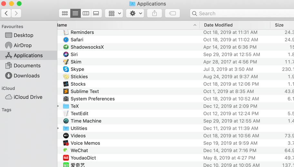The height and width of the screenshot is (167, 294).
Task: Select the Time Machine icon
Action: click(66, 121)
